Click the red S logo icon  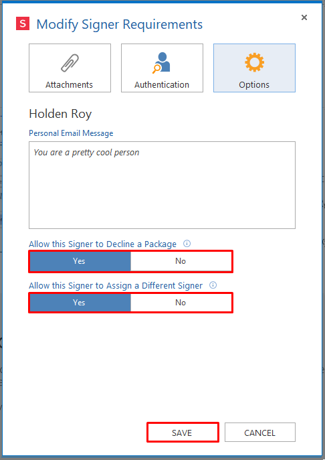pyautogui.click(x=23, y=23)
